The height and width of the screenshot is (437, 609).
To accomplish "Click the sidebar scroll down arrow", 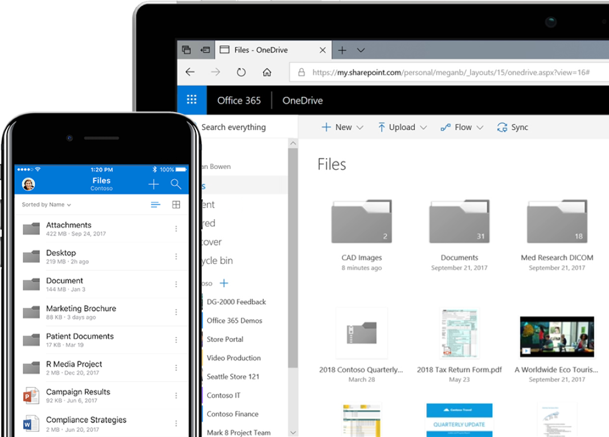I will pos(293,432).
